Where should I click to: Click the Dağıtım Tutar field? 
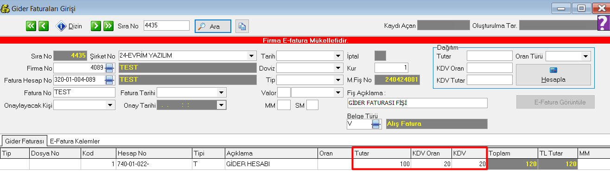489,56
